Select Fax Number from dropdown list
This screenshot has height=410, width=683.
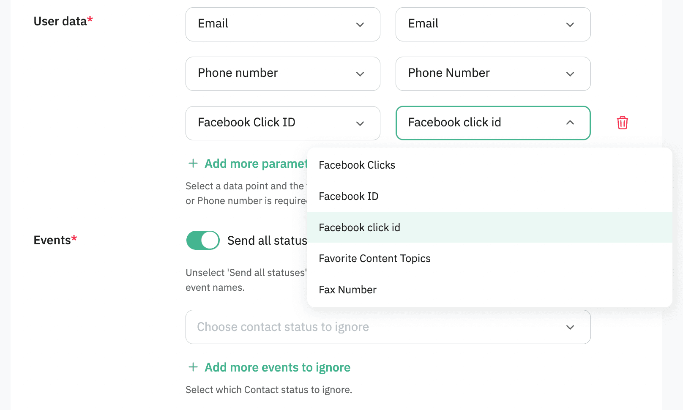click(347, 290)
